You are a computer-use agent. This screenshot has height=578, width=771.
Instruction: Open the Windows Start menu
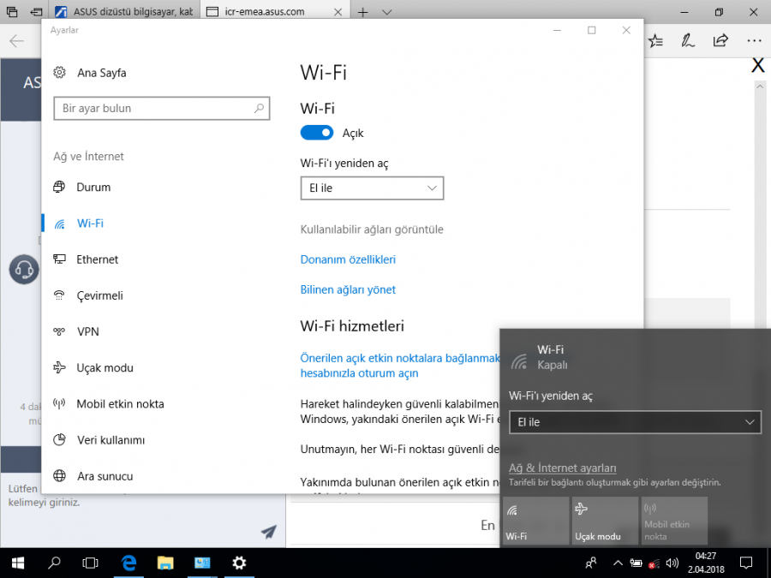(x=16, y=563)
